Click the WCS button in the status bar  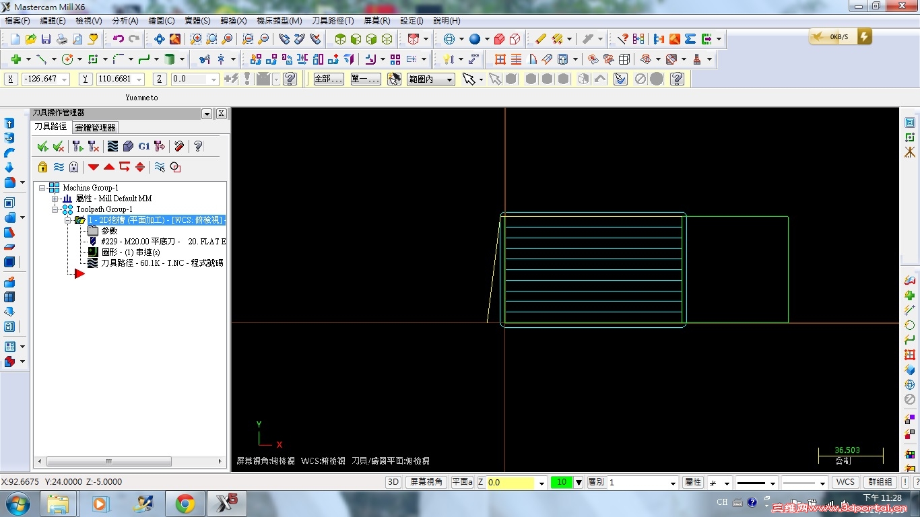[845, 482]
